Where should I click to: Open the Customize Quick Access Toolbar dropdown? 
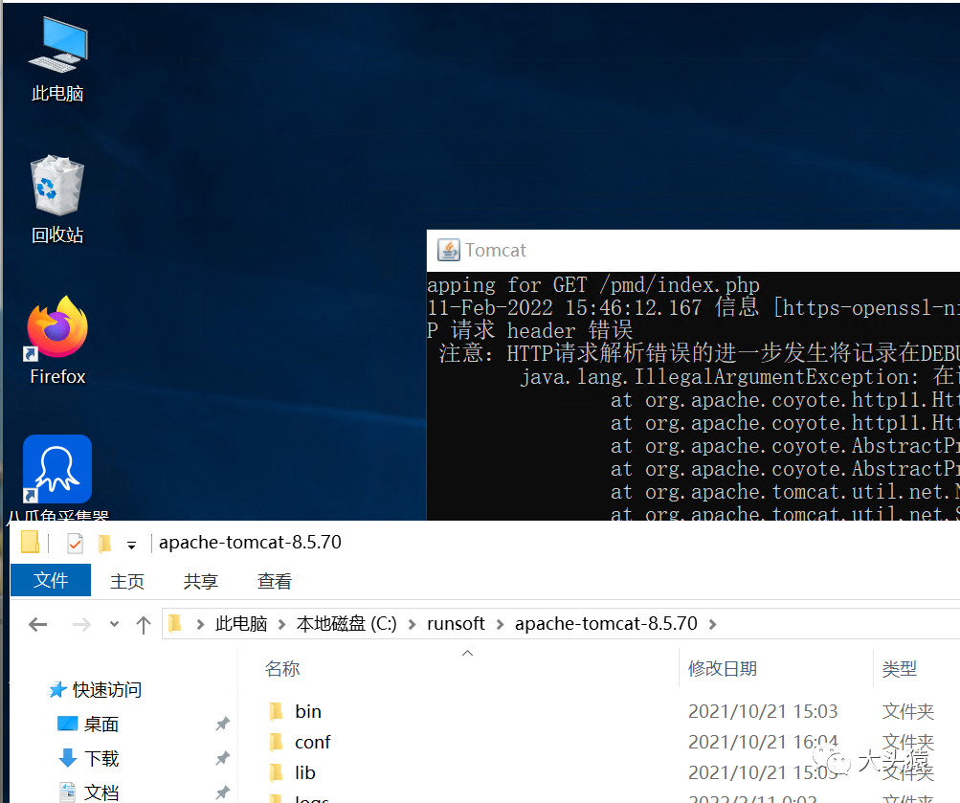coord(132,544)
